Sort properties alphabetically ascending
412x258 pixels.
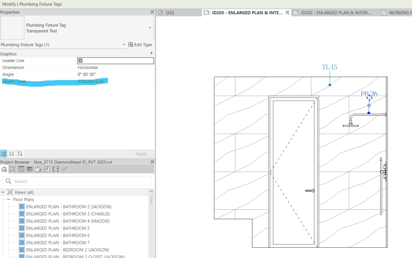11,153
